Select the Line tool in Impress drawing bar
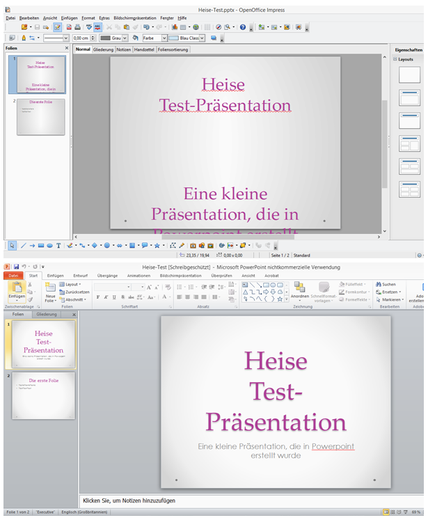The width and height of the screenshot is (428, 520). click(24, 246)
